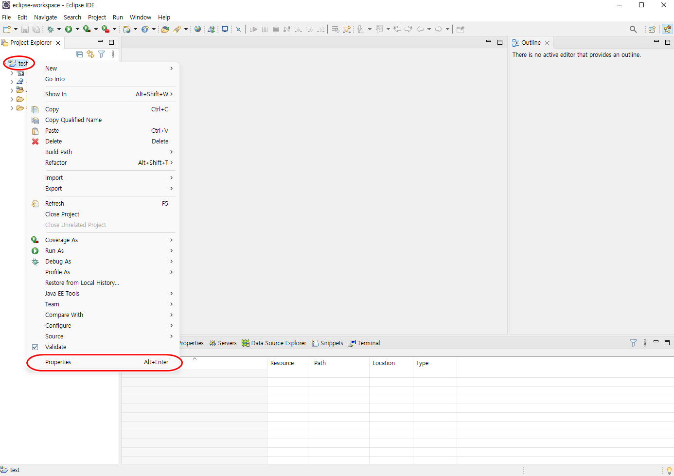Open Coverage As submenu in context menu

pyautogui.click(x=104, y=240)
